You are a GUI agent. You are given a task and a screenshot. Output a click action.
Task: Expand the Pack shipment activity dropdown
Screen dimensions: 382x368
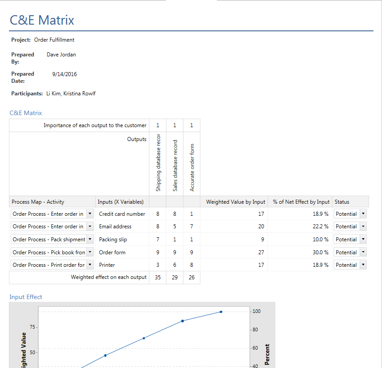click(89, 240)
